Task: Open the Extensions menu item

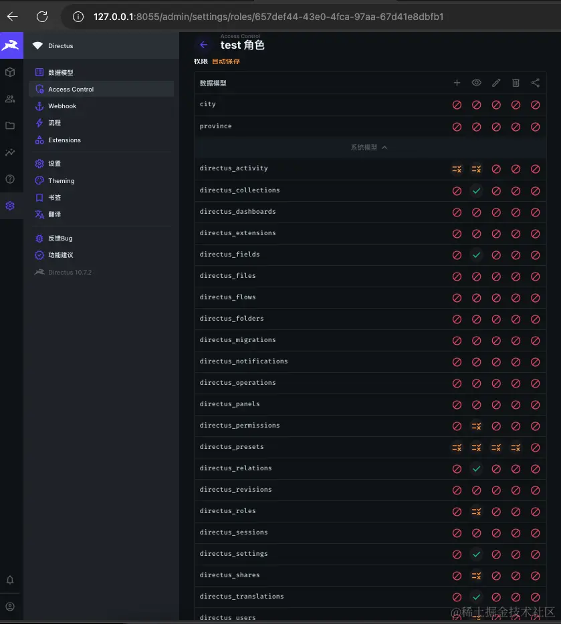Action: (x=101, y=140)
